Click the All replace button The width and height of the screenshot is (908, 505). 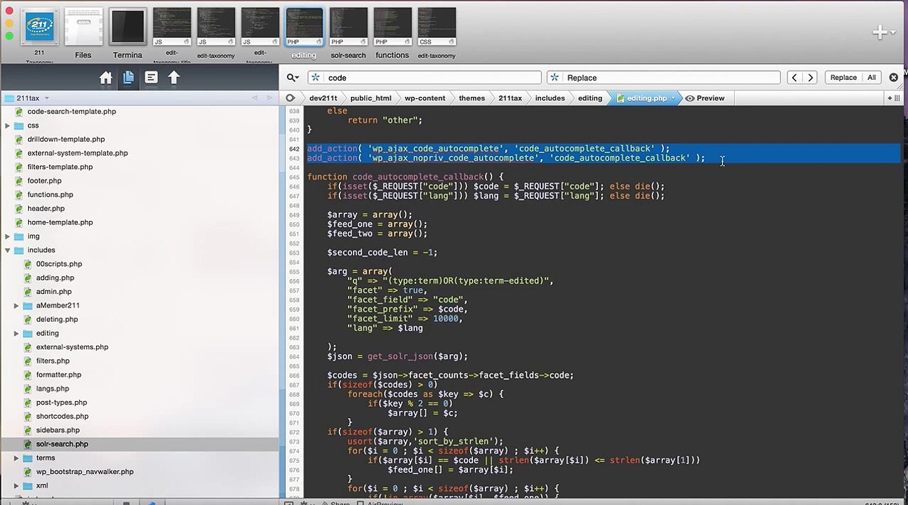point(872,78)
